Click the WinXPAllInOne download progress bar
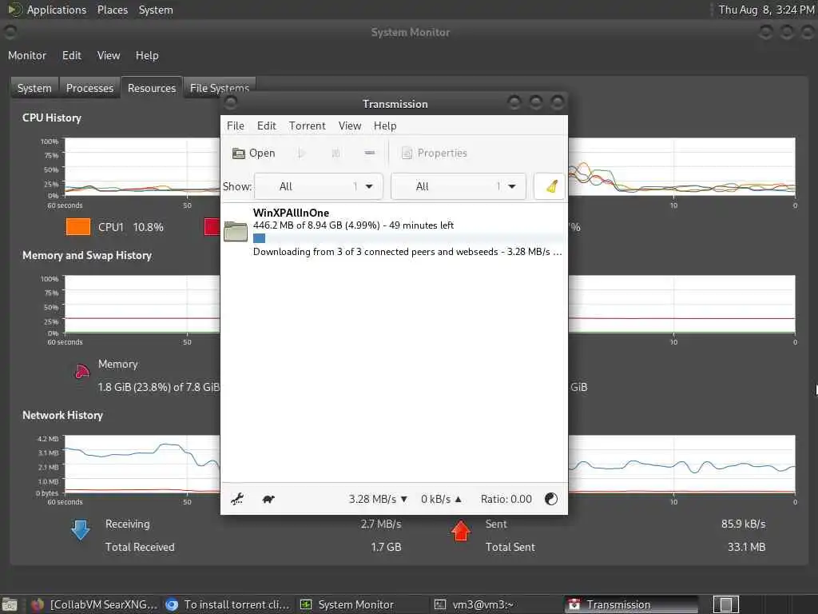Screen dimensions: 818x614 [x=408, y=238]
